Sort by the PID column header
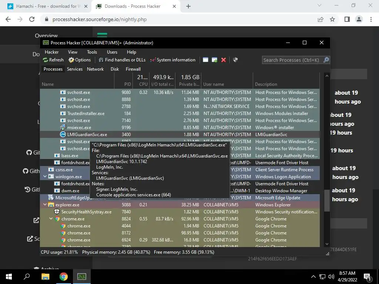This screenshot has width=379, height=284. click(x=124, y=81)
